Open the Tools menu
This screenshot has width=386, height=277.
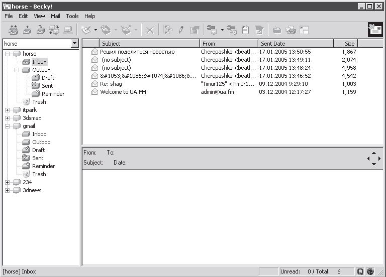click(72, 16)
